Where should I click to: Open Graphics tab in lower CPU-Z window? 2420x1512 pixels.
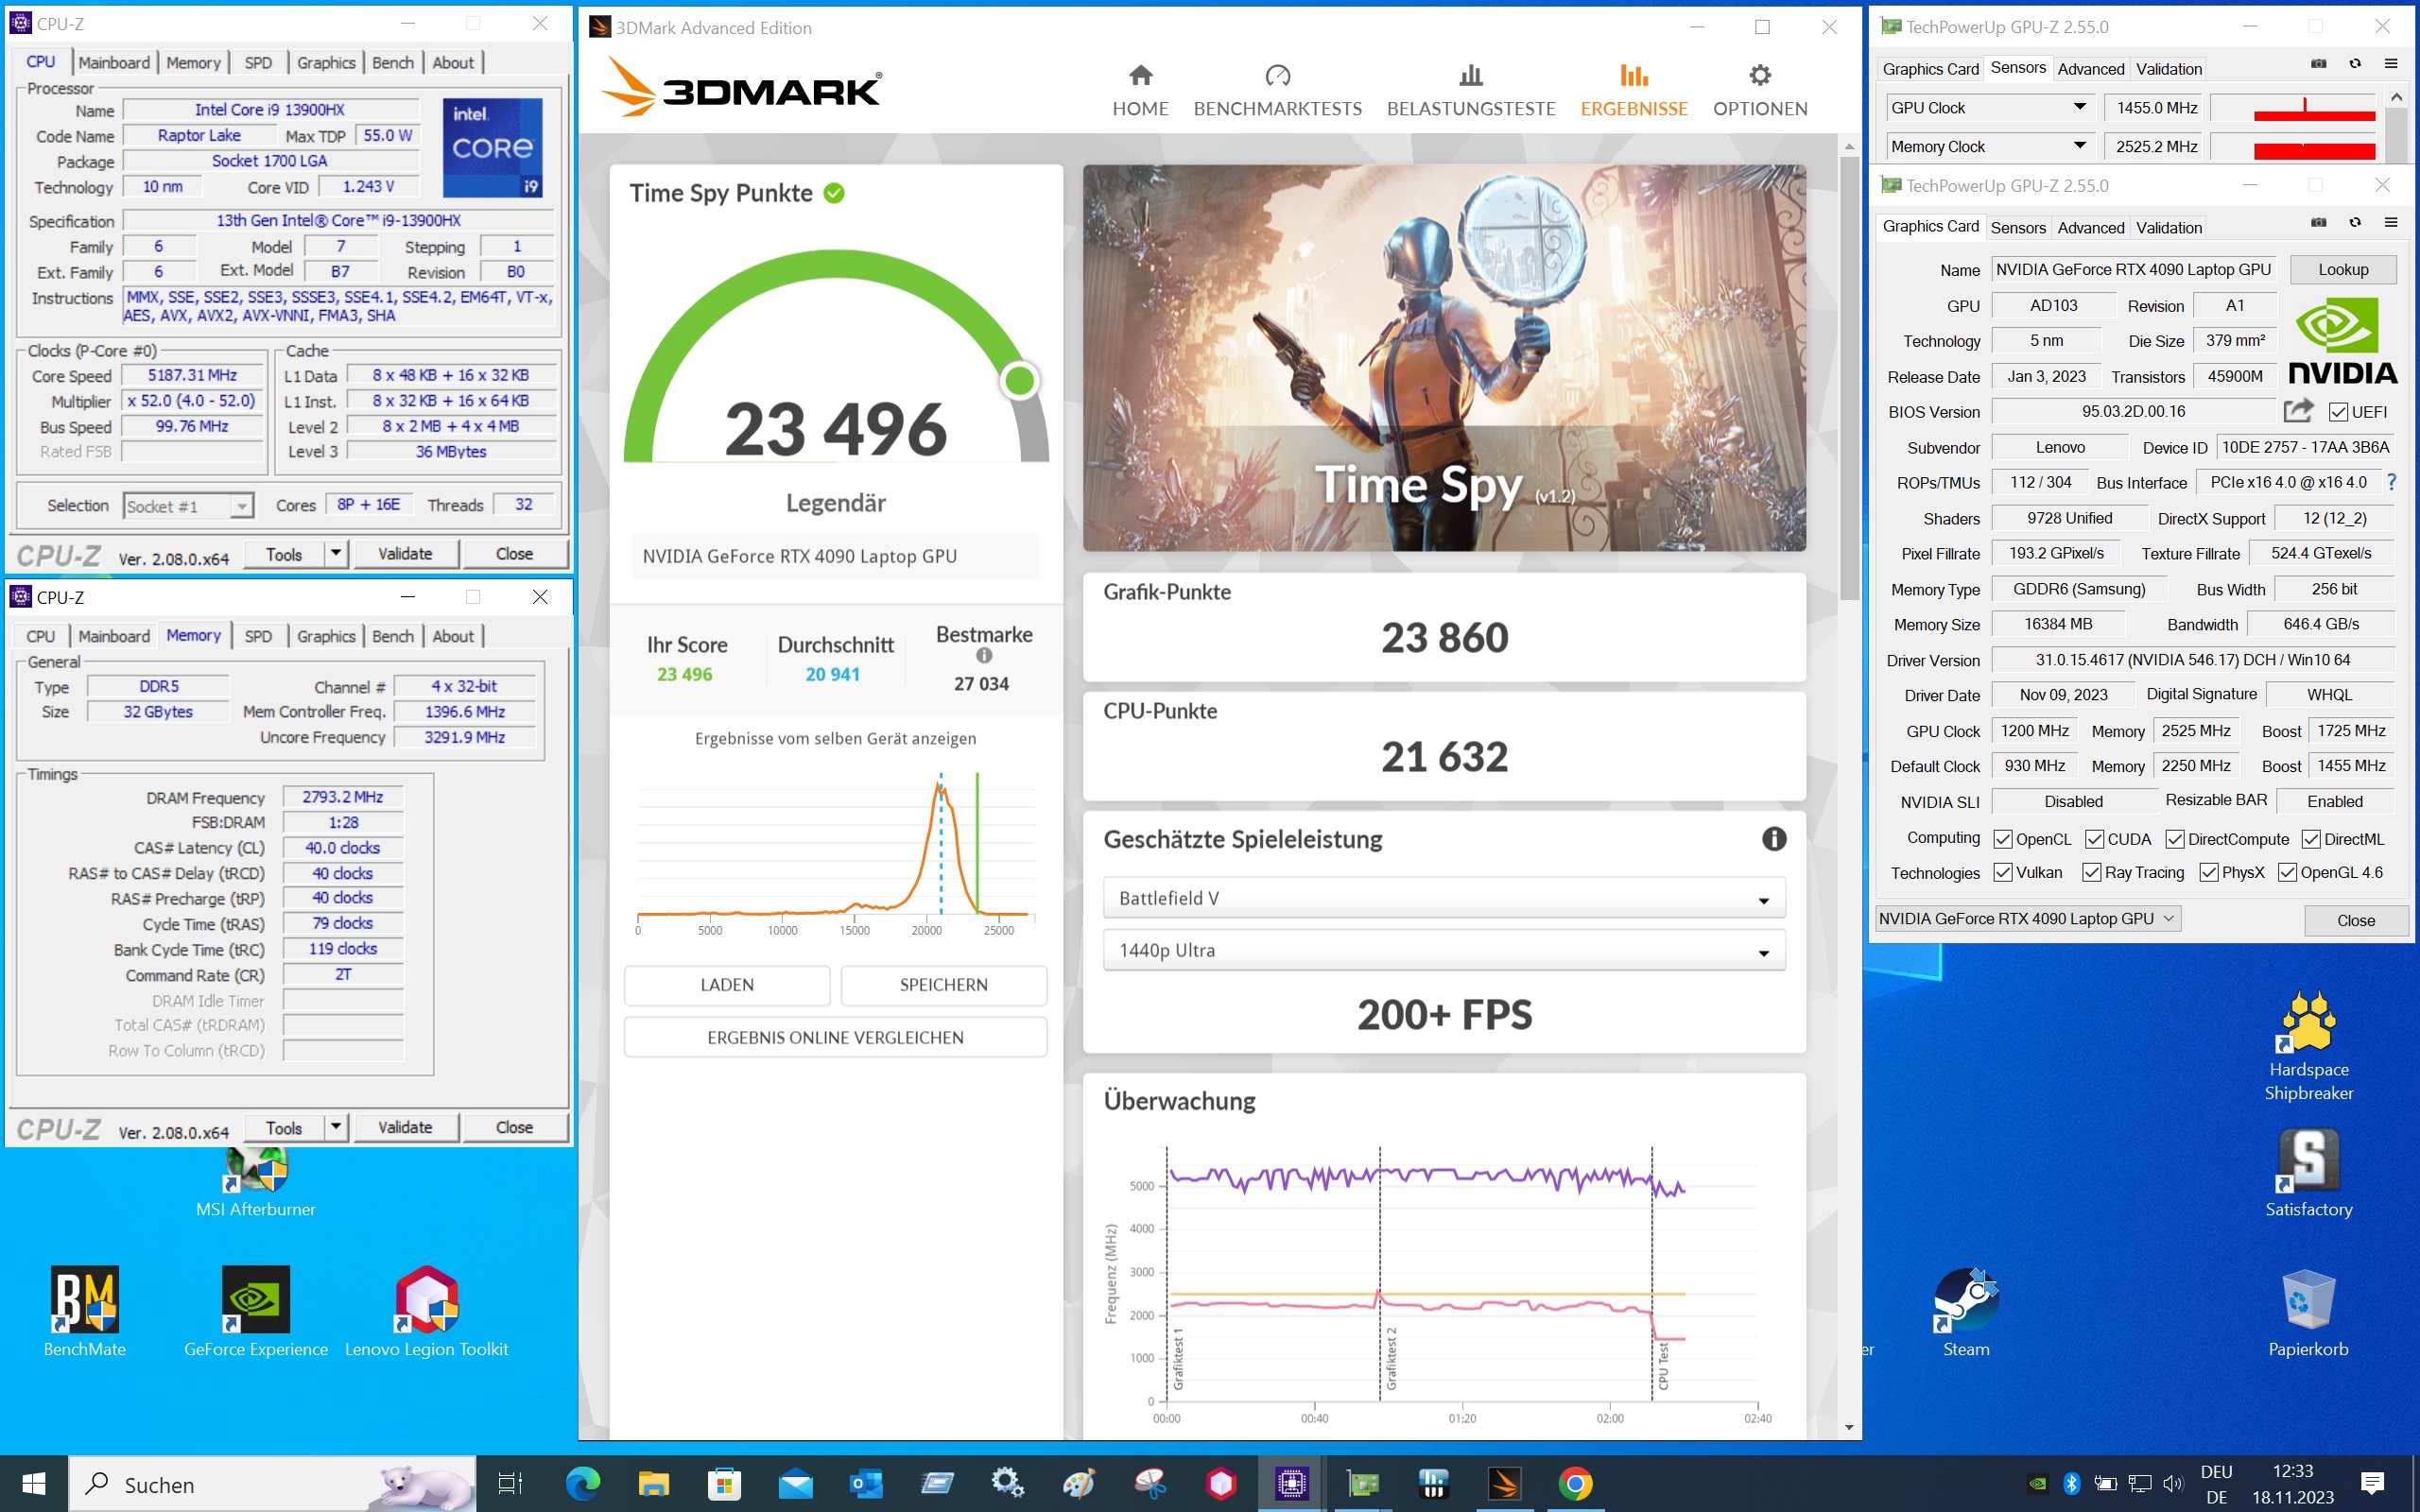(326, 636)
